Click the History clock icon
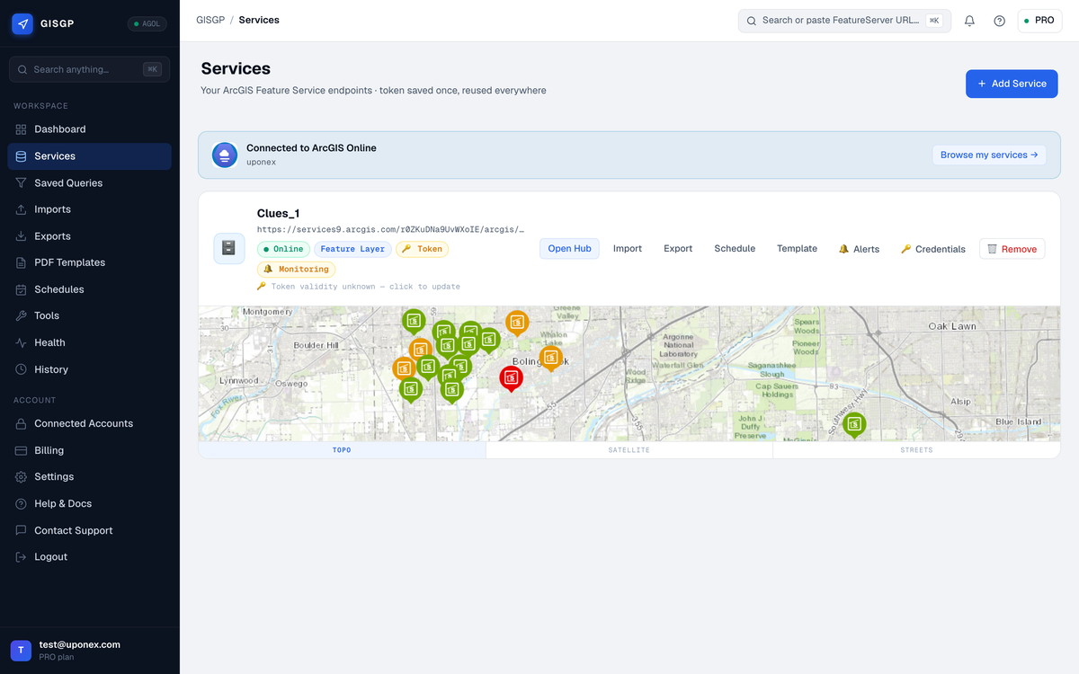The height and width of the screenshot is (674, 1079). click(x=22, y=369)
